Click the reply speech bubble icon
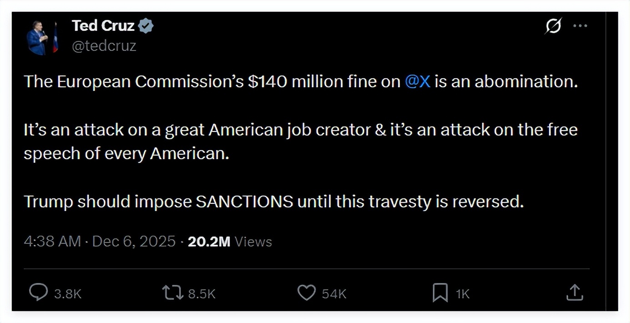 coord(39,293)
